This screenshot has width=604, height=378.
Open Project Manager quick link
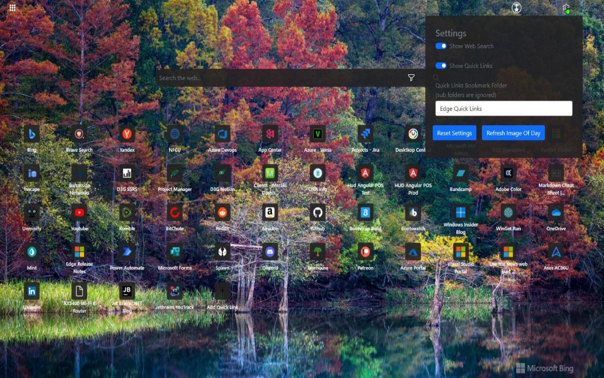(175, 173)
